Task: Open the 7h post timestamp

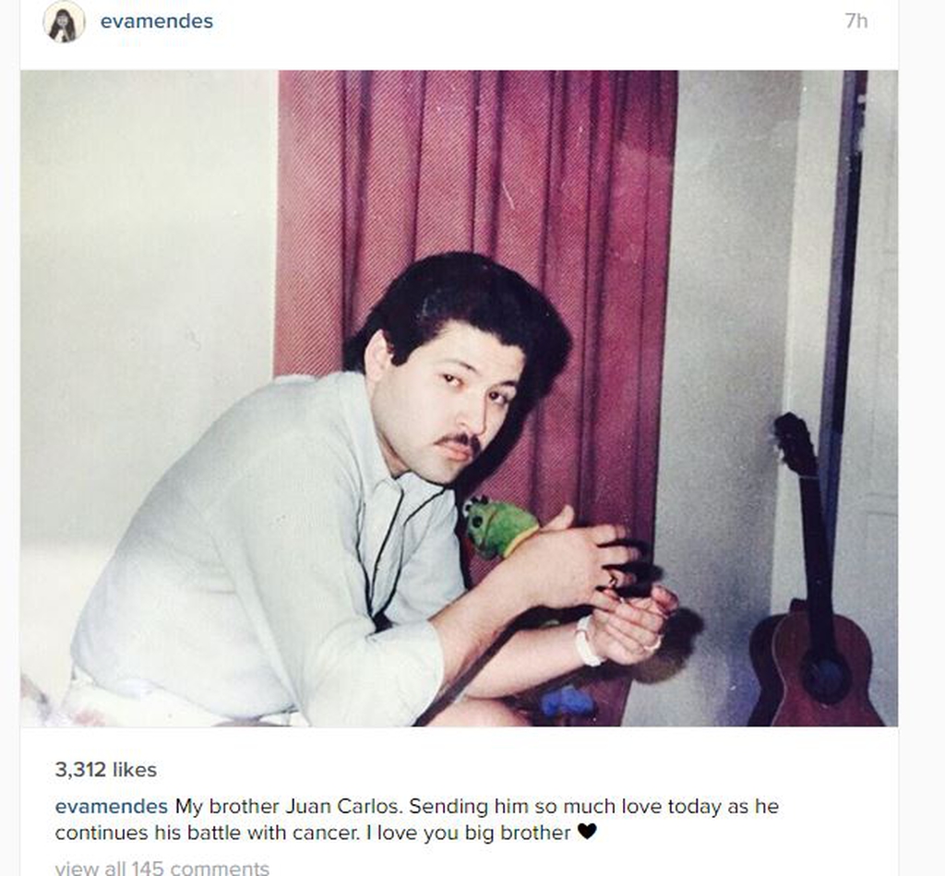Action: tap(855, 21)
